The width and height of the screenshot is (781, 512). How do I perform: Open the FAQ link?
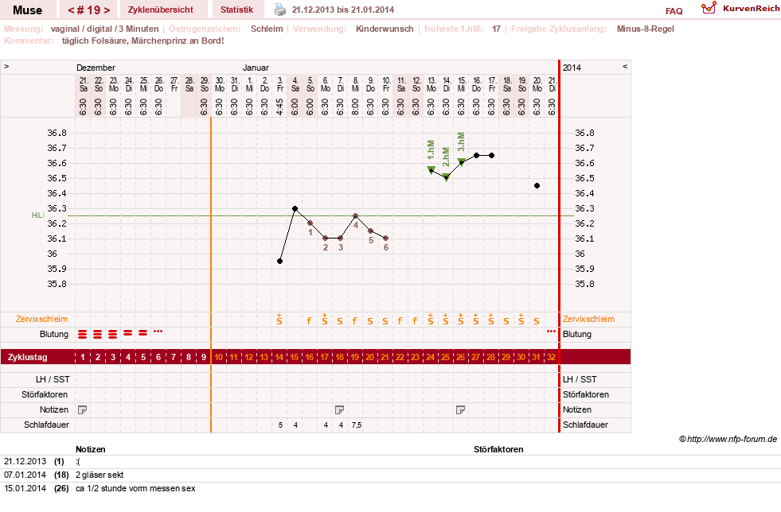point(674,11)
